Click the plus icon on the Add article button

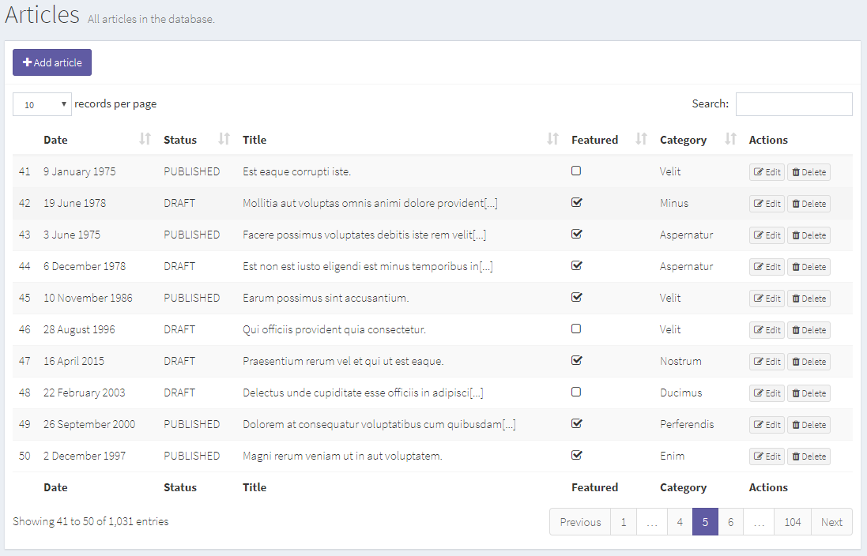click(27, 62)
